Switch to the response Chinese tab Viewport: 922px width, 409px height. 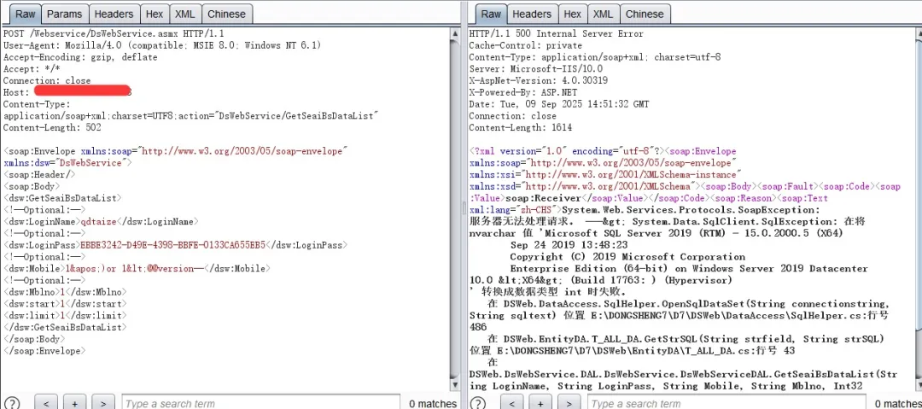coord(645,14)
